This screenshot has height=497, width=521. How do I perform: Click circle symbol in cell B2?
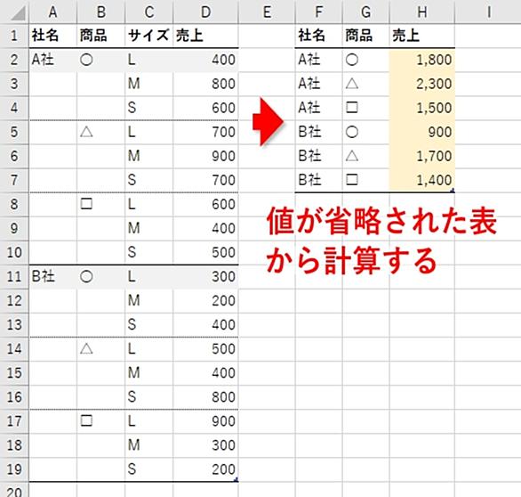tap(86, 60)
